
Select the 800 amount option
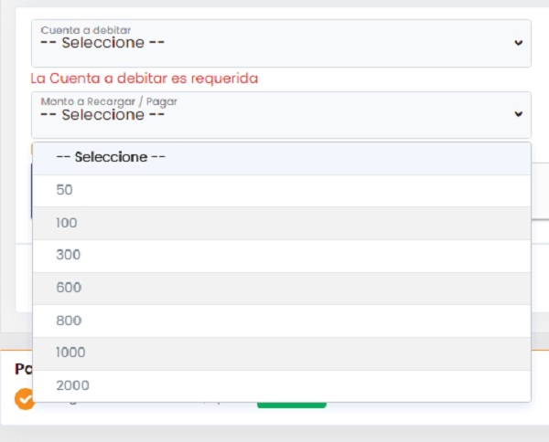(x=282, y=321)
